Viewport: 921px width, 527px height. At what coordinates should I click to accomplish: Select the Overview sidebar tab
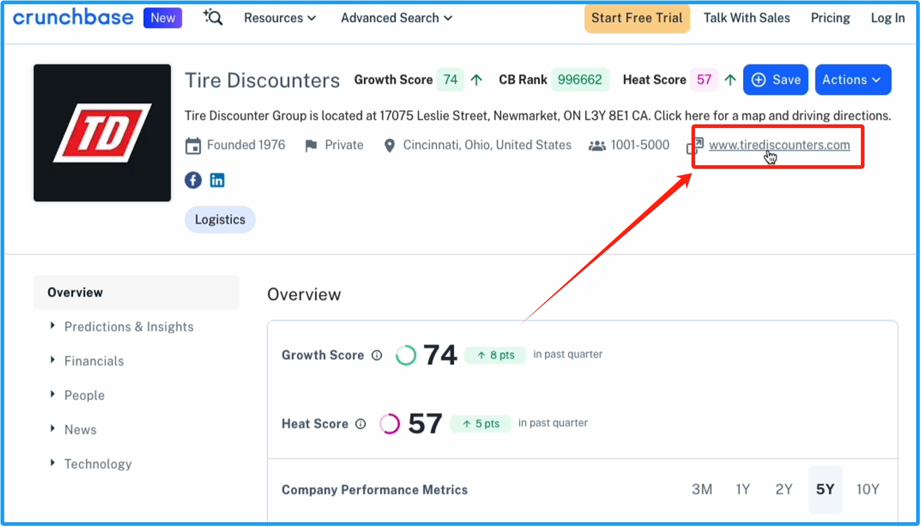pos(136,293)
